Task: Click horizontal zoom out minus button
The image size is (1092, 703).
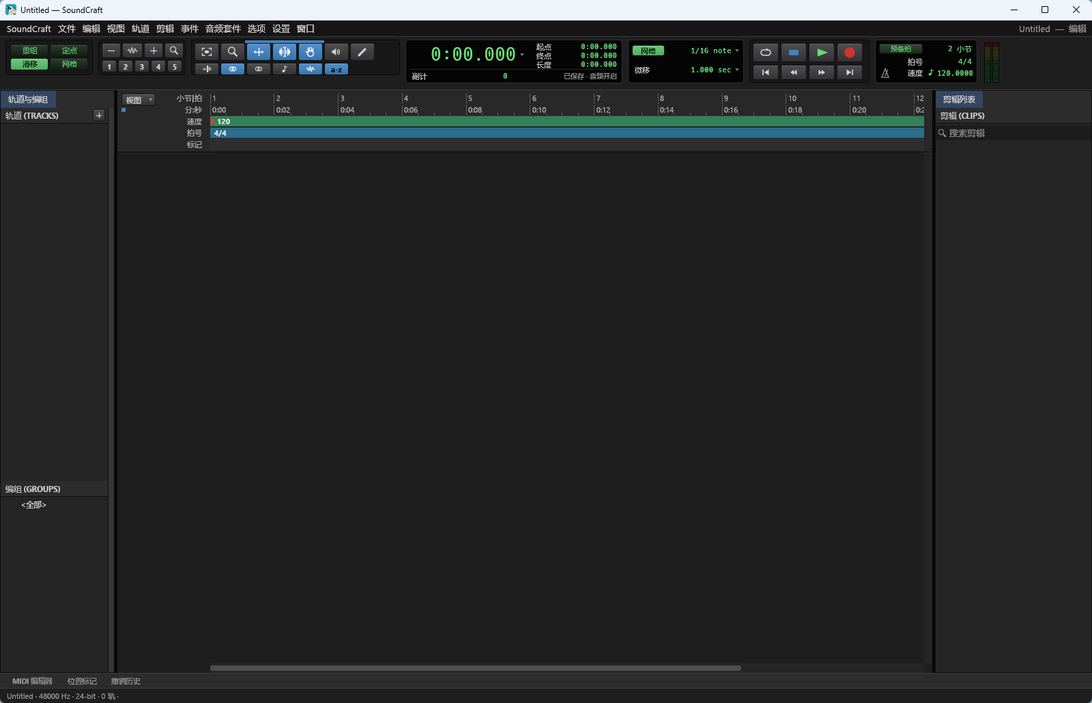Action: tap(111, 51)
